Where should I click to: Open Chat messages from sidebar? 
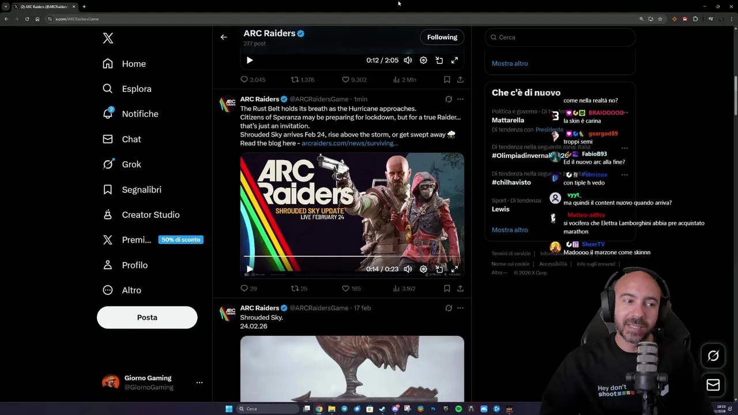coord(122,139)
